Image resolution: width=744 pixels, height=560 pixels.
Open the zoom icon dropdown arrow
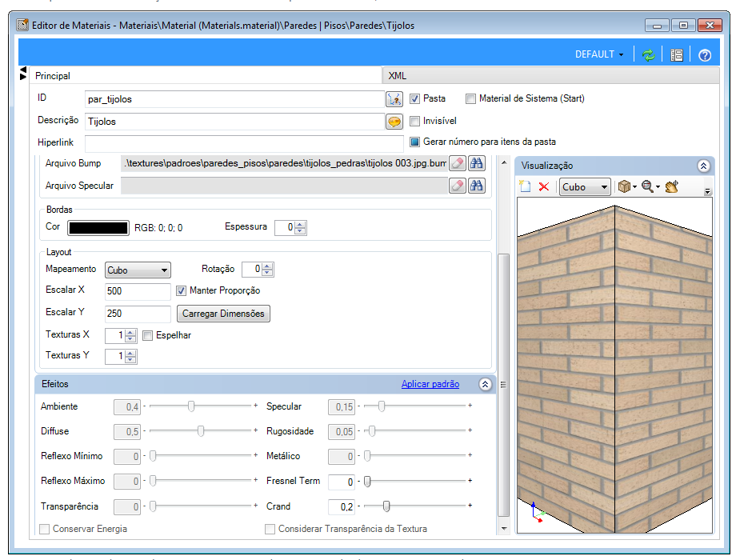click(x=658, y=187)
